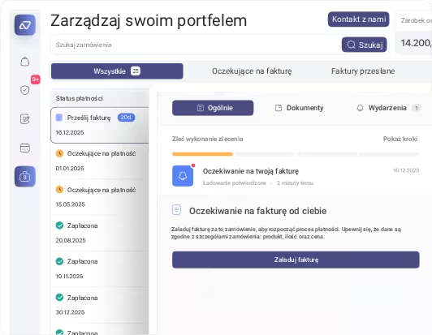Switch to the Wszystkie tab
432x335 pixels.
[x=117, y=71]
